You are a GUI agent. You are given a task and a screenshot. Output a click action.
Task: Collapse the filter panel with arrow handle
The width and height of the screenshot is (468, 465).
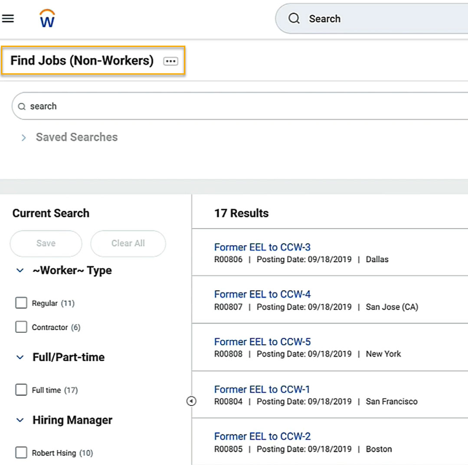click(x=191, y=401)
